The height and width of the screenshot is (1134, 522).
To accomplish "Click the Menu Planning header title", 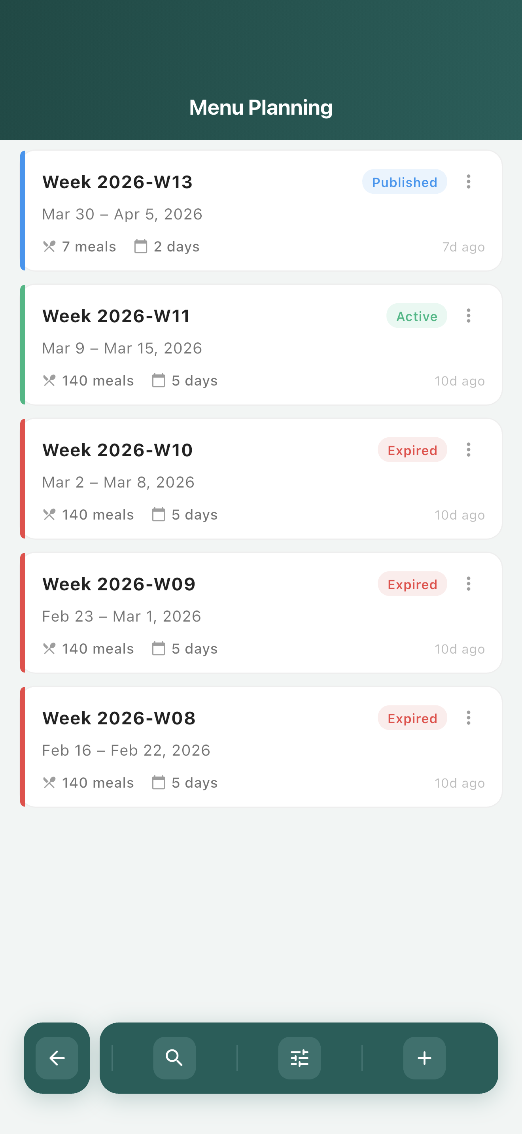I will [x=261, y=108].
